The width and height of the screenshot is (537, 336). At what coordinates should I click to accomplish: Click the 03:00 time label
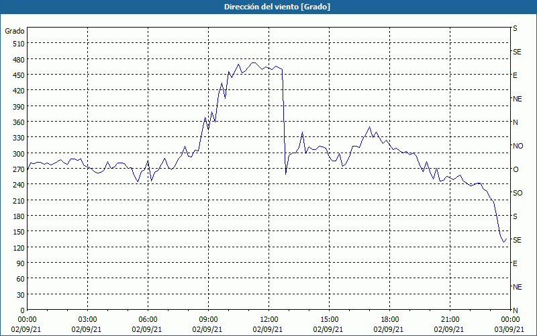[x=87, y=320]
